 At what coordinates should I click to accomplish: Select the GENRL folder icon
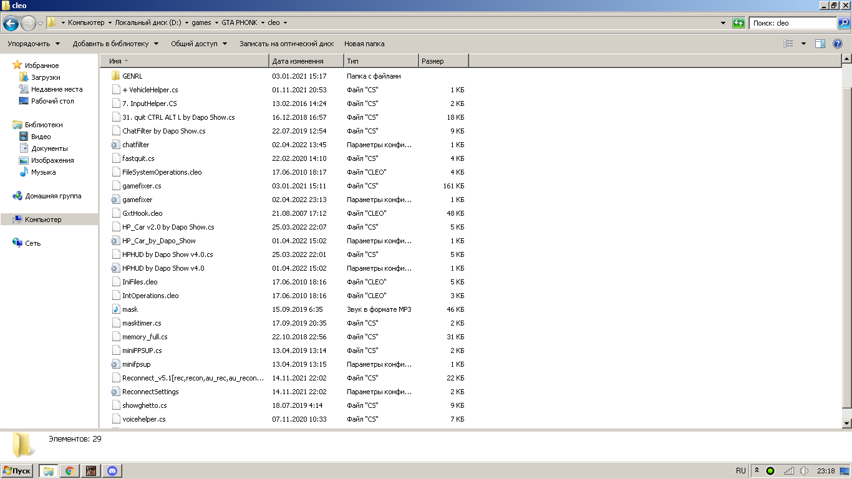[115, 76]
